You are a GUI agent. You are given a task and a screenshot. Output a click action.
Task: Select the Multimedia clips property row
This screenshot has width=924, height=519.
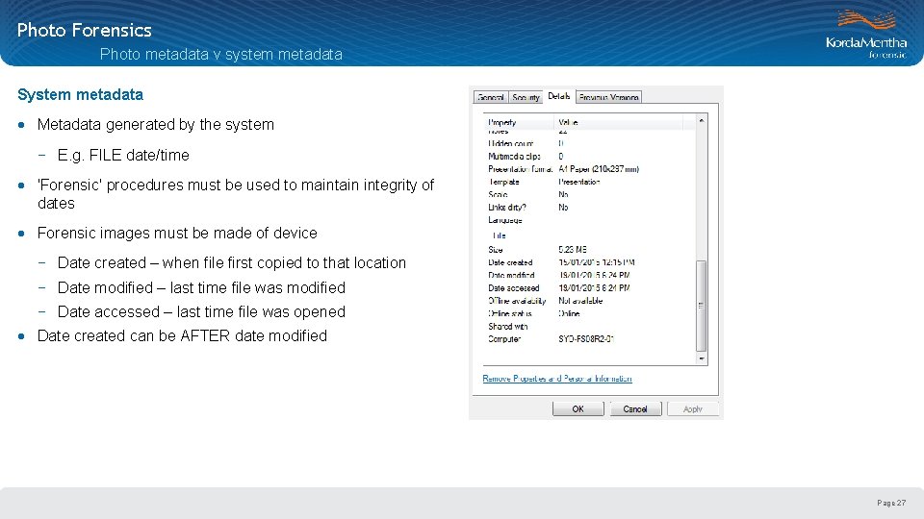(589, 157)
